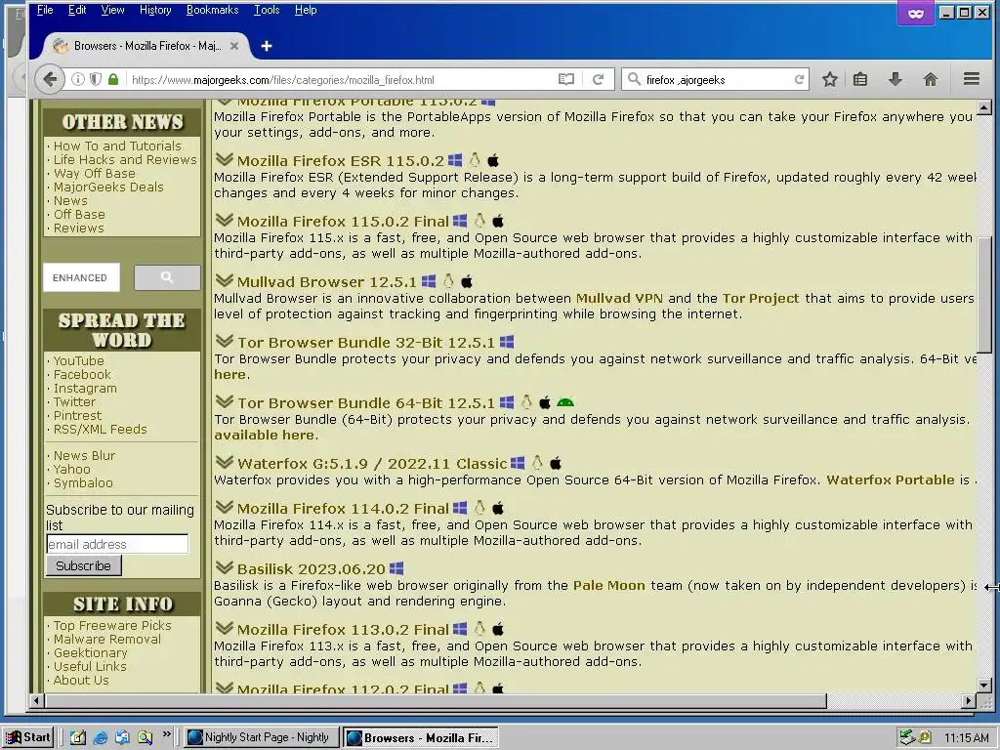Open the Bookmarks menu
The image size is (1000, 750).
coord(212,10)
